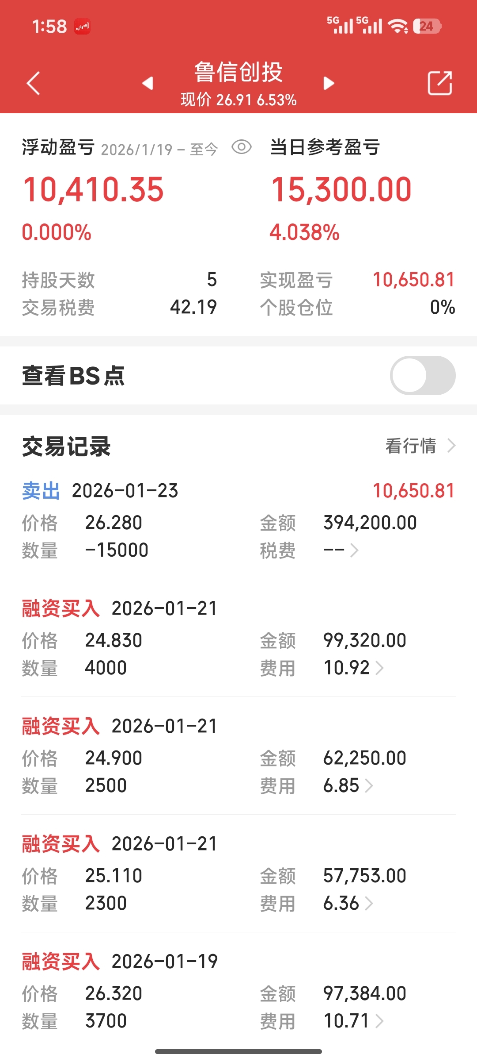
Task: Tap the back arrow in header
Action: coord(33,83)
